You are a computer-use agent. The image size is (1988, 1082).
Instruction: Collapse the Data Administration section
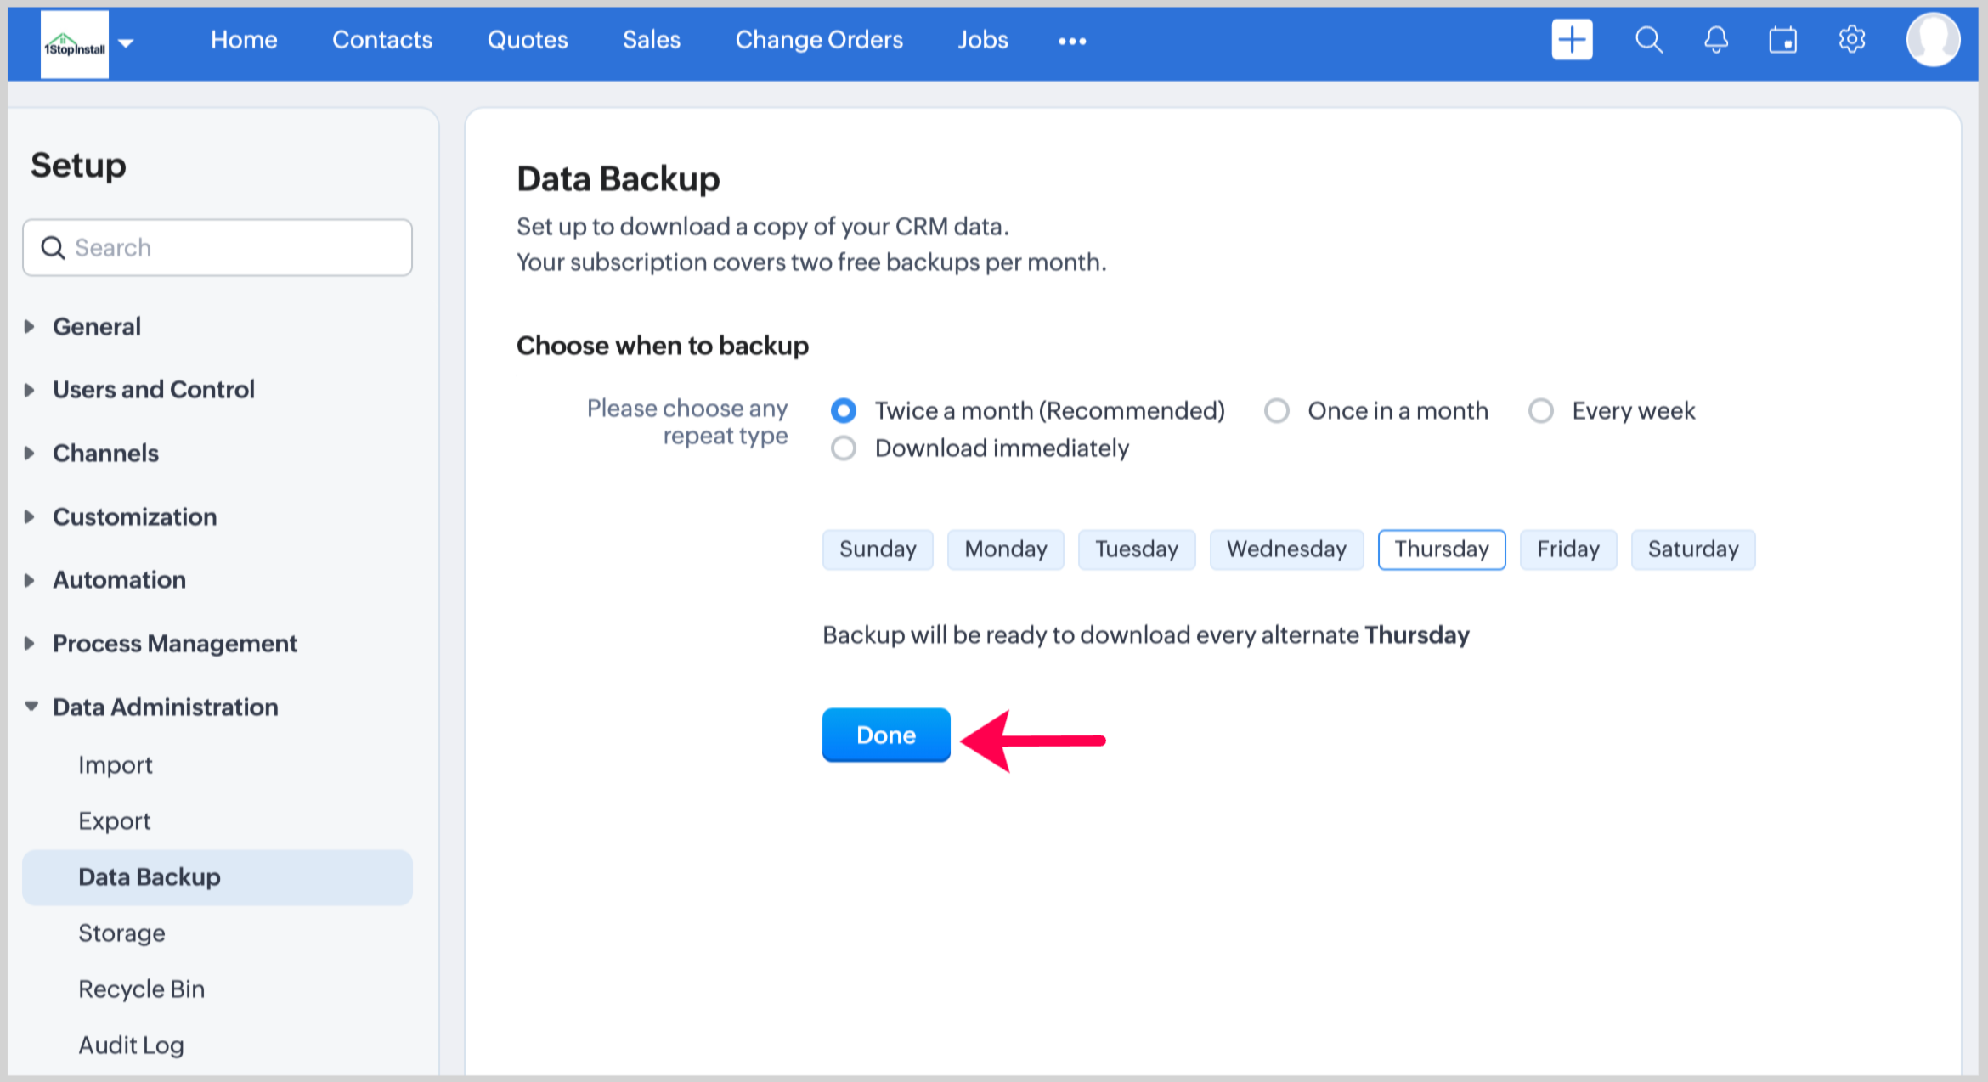165,707
